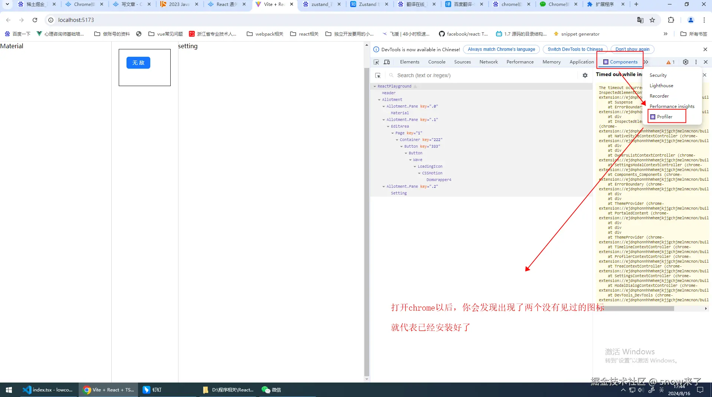This screenshot has height=397, width=712.
Task: Open Performance insights from the overflow menu
Action: 672,106
